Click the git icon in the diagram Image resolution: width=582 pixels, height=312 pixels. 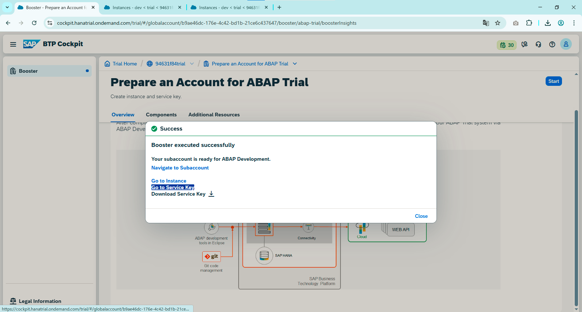click(x=211, y=256)
